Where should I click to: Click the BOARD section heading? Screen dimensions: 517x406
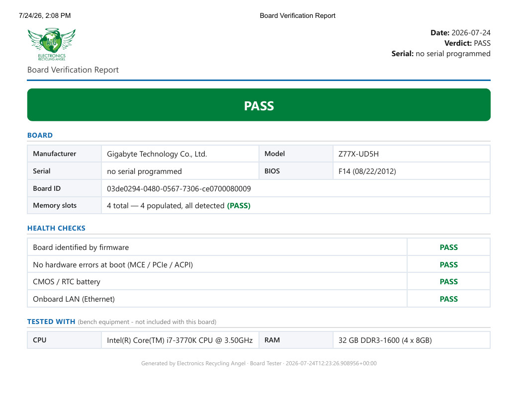click(40, 135)
